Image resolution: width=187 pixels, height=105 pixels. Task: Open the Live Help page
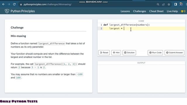click(x=172, y=11)
